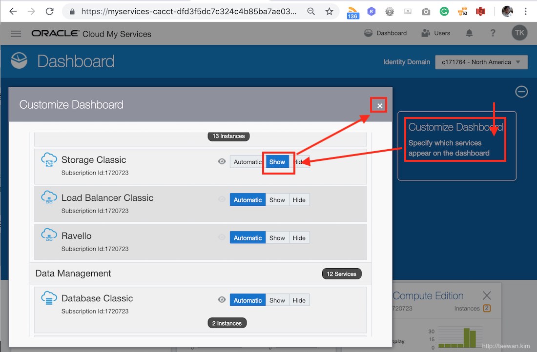Open the hamburger navigation menu
The width and height of the screenshot is (537, 352).
point(16,34)
